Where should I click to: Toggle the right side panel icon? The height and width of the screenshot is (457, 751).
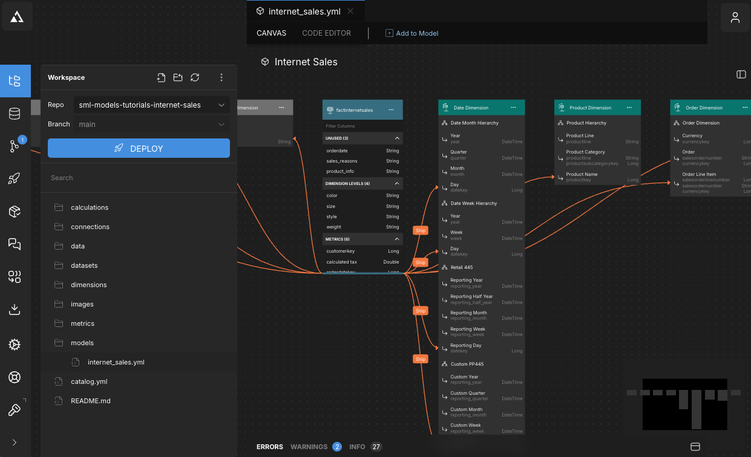point(741,74)
